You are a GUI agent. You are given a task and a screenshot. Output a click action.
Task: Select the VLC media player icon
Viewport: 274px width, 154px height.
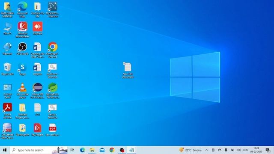tap(22, 91)
